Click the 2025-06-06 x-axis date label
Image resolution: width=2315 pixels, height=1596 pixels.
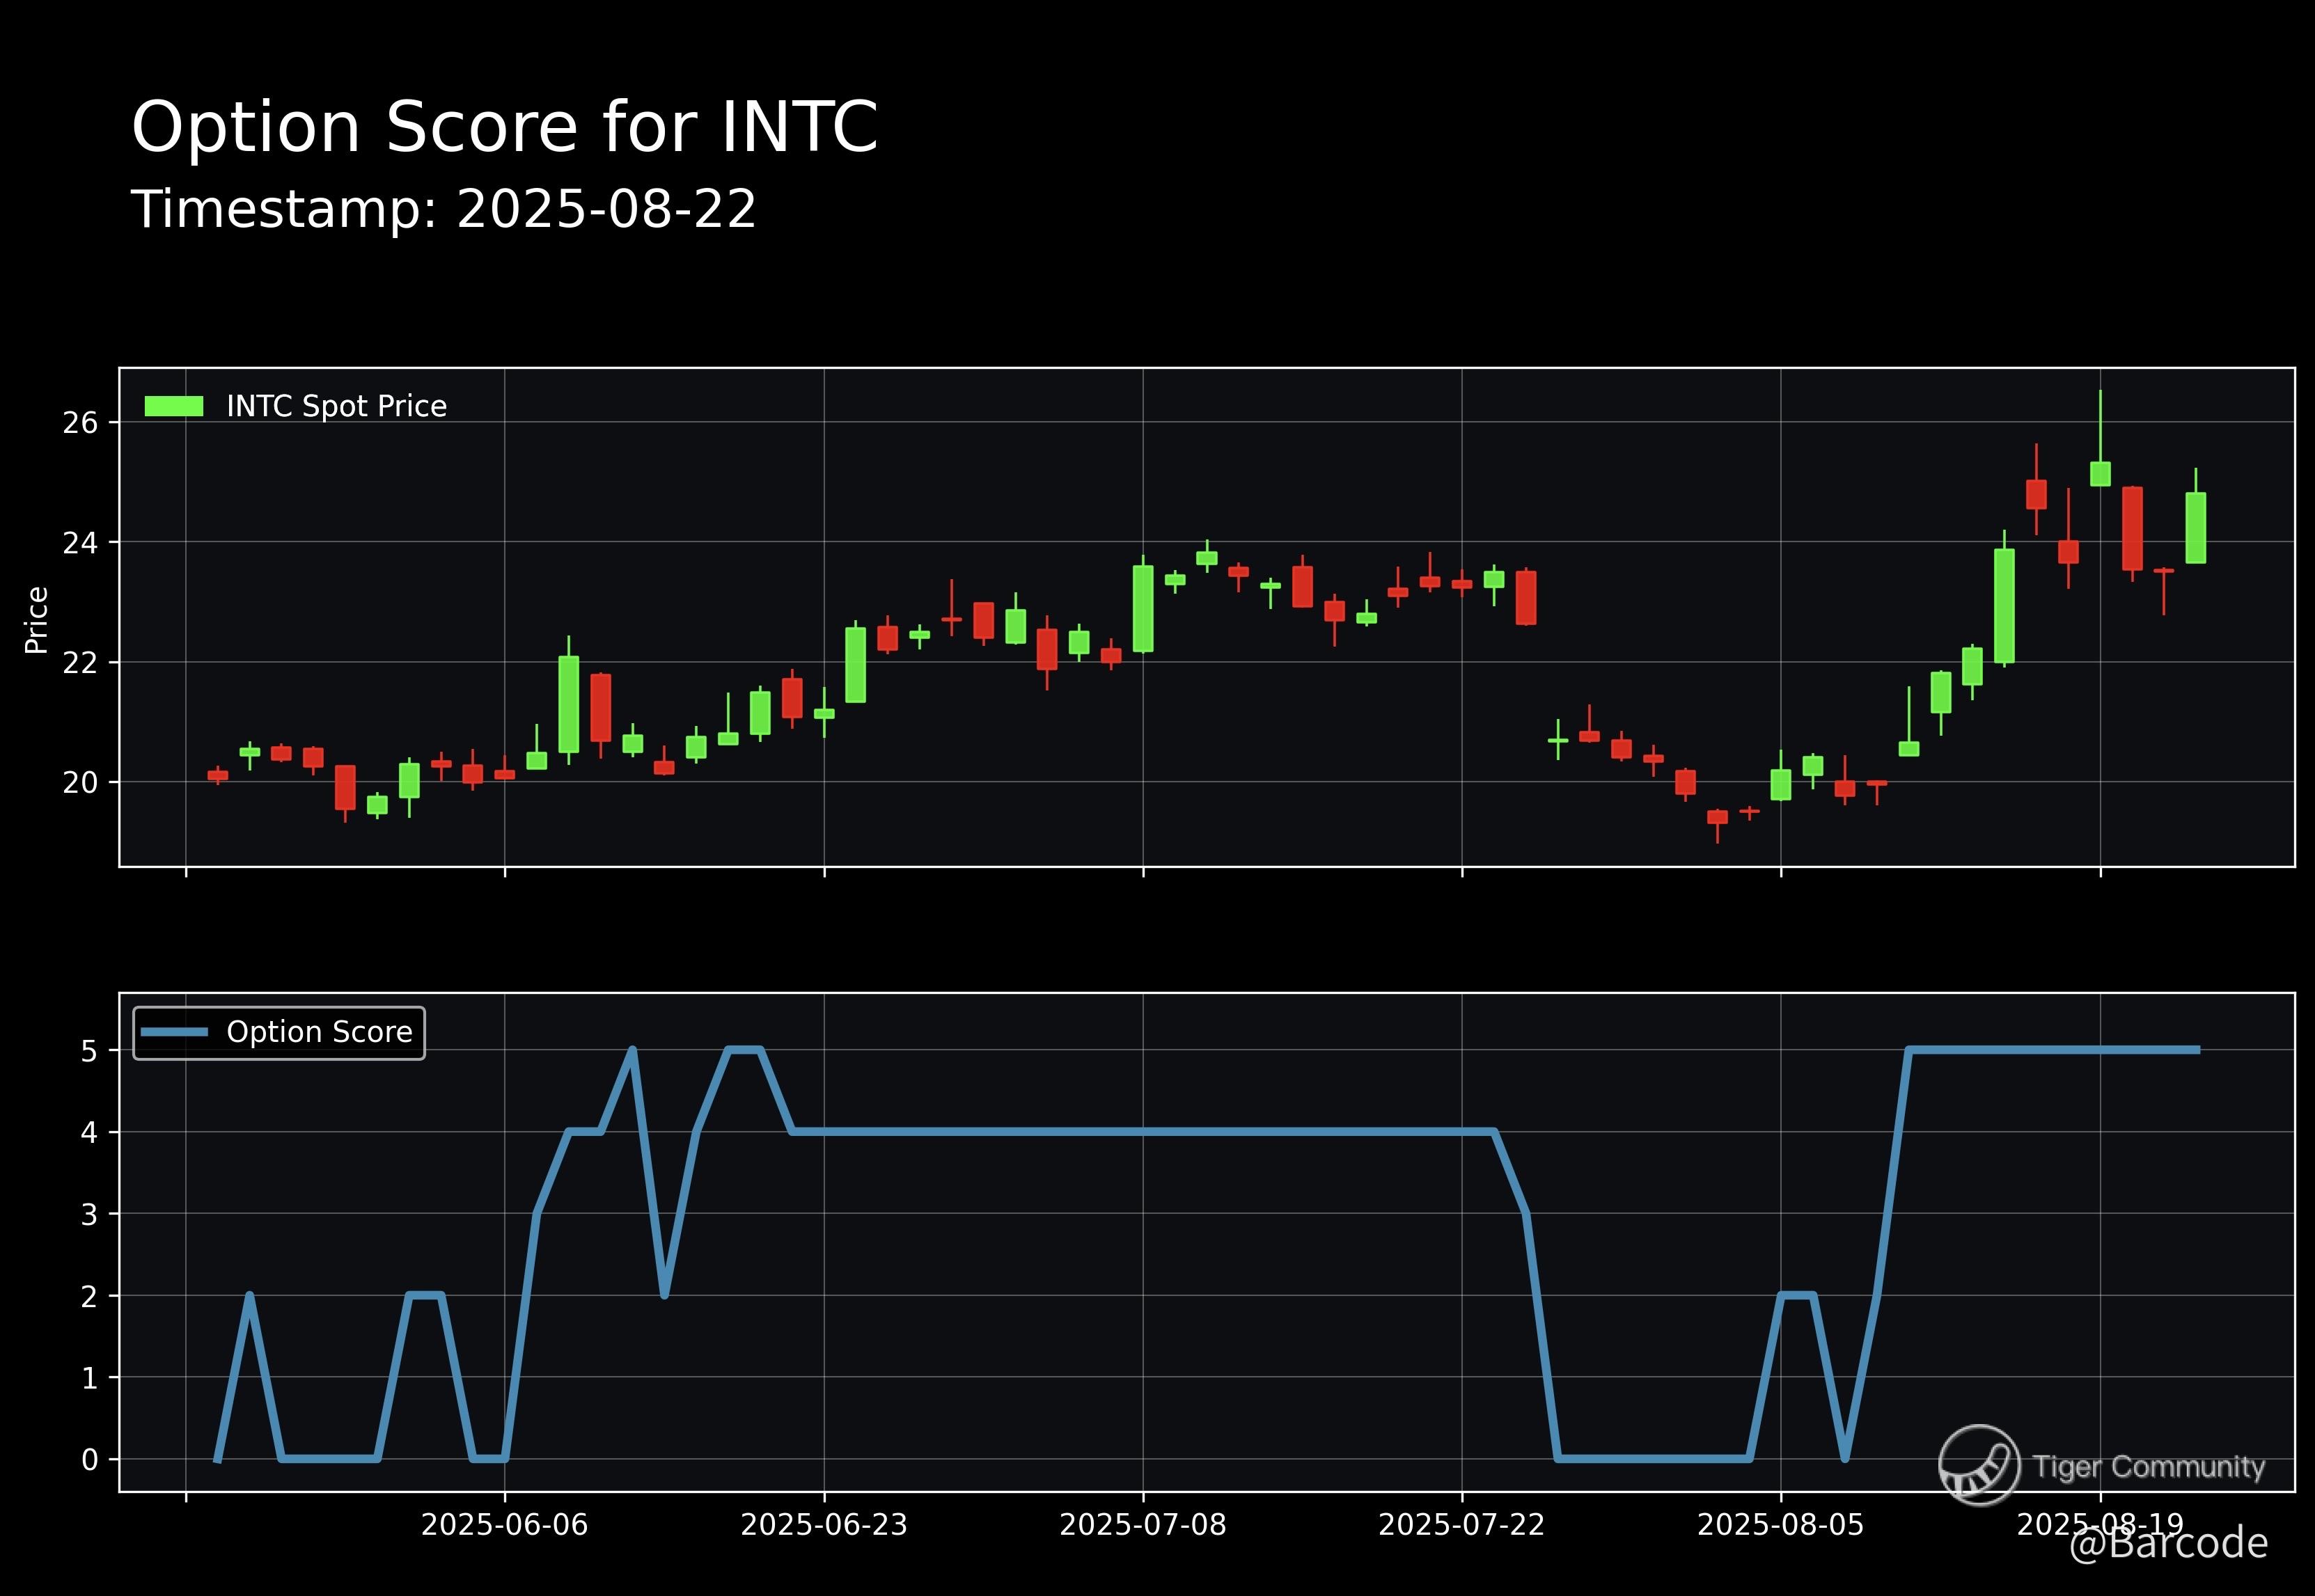coord(504,1525)
